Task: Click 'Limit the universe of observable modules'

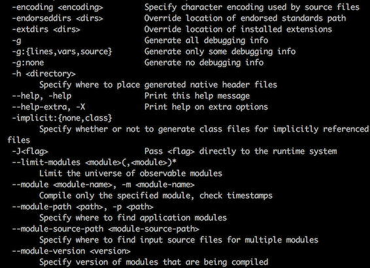Action: pos(131,173)
